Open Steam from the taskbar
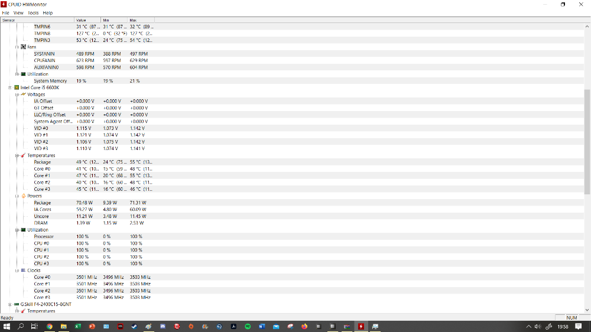Image resolution: width=591 pixels, height=332 pixels. (x=134, y=326)
